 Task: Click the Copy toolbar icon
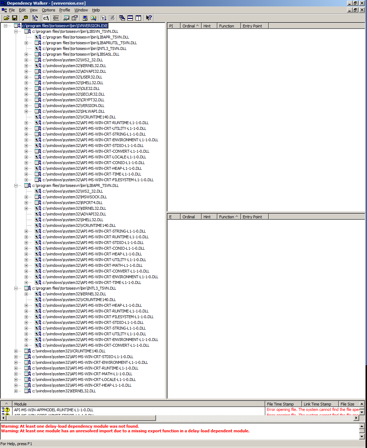tap(25, 18)
